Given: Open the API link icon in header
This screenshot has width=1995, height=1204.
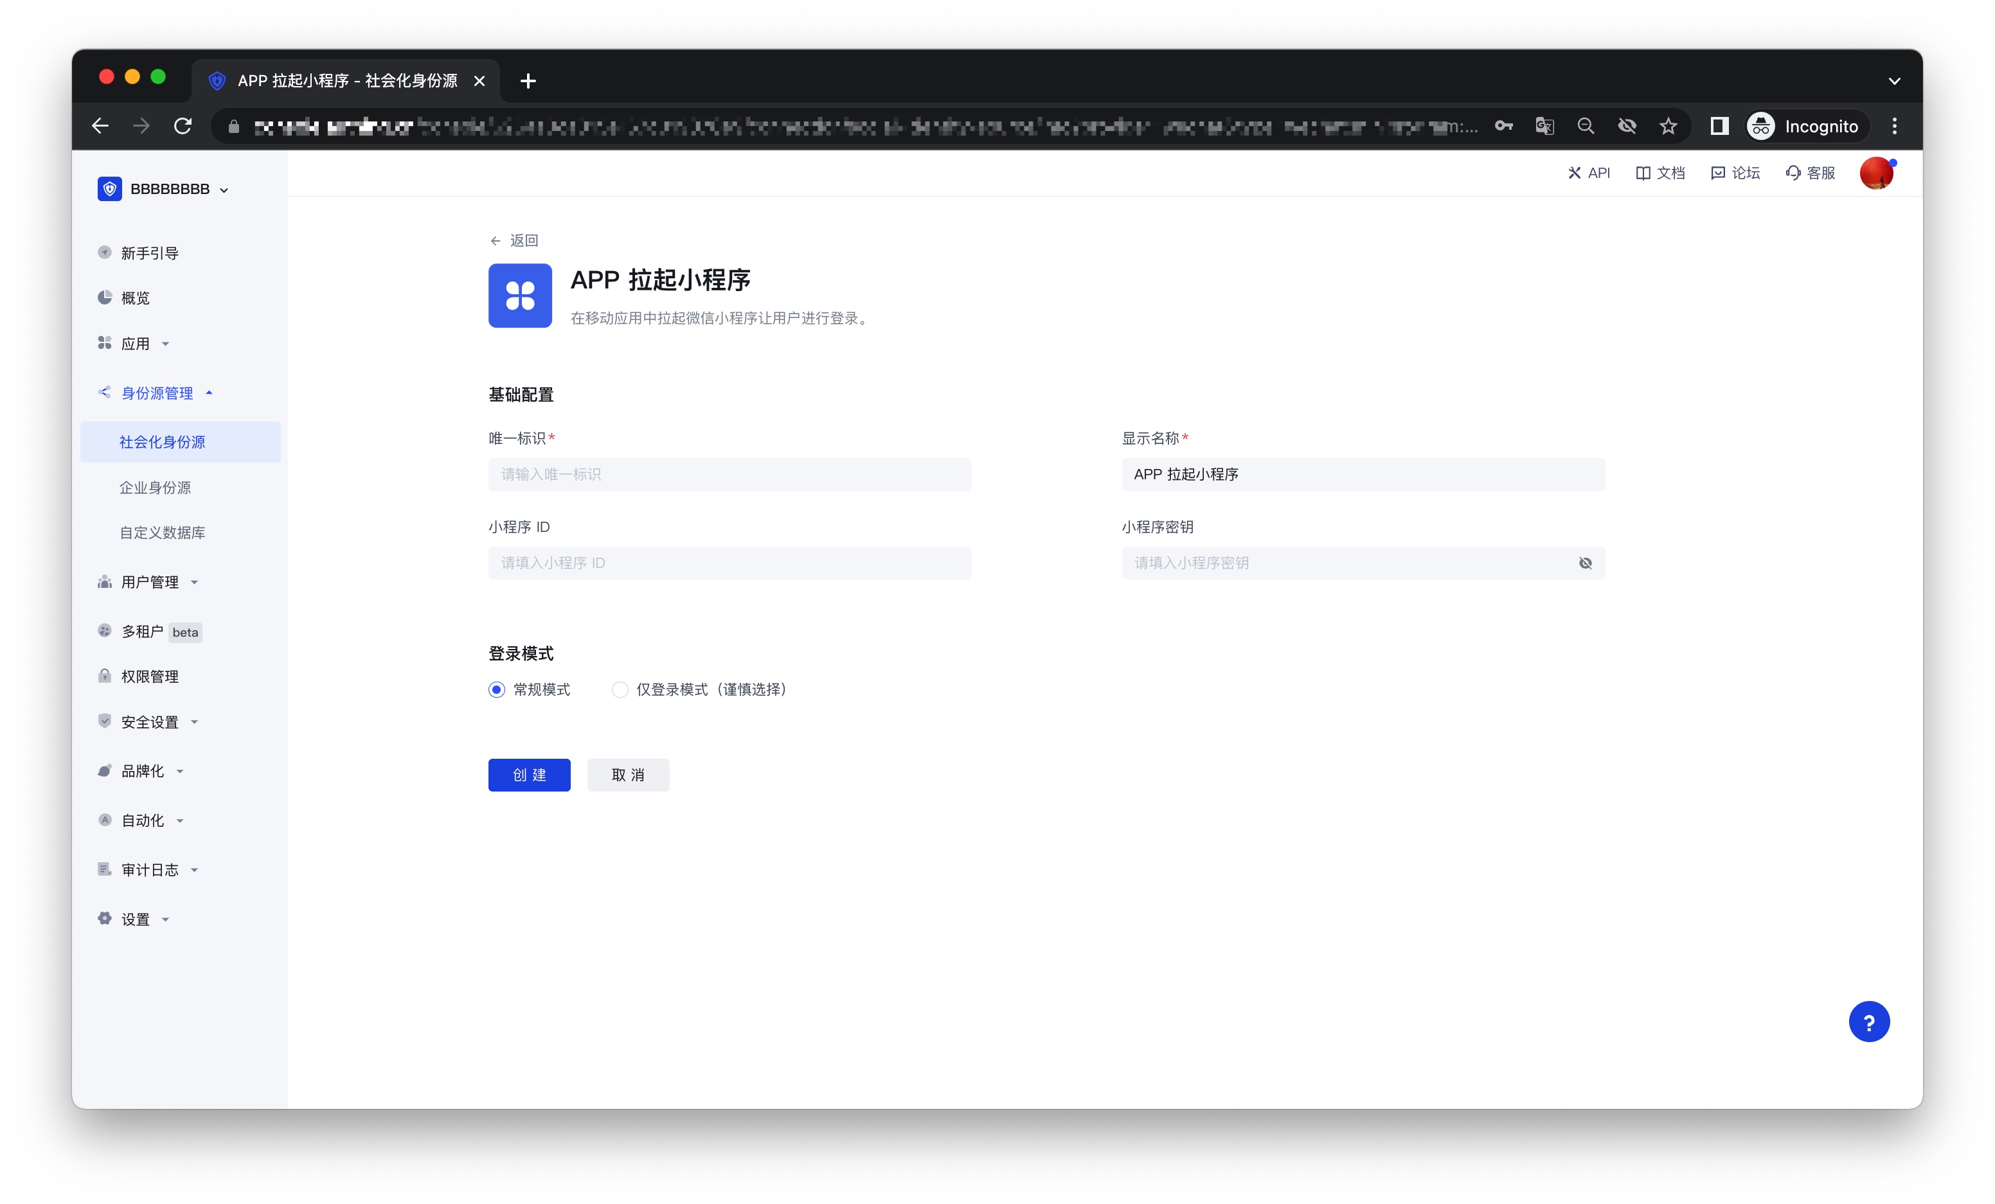Looking at the screenshot, I should (1574, 173).
